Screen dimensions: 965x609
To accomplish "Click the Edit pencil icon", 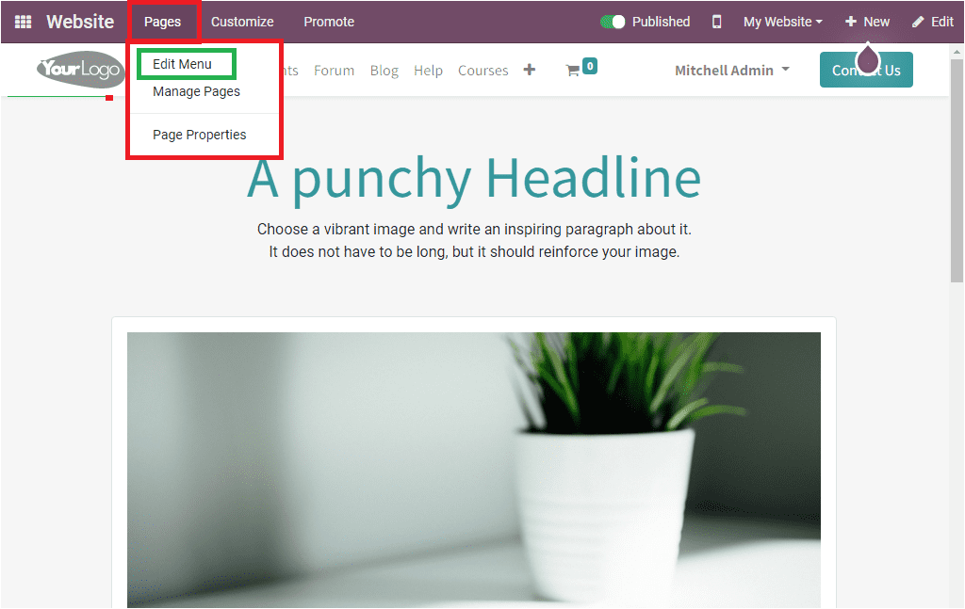I will (932, 21).
